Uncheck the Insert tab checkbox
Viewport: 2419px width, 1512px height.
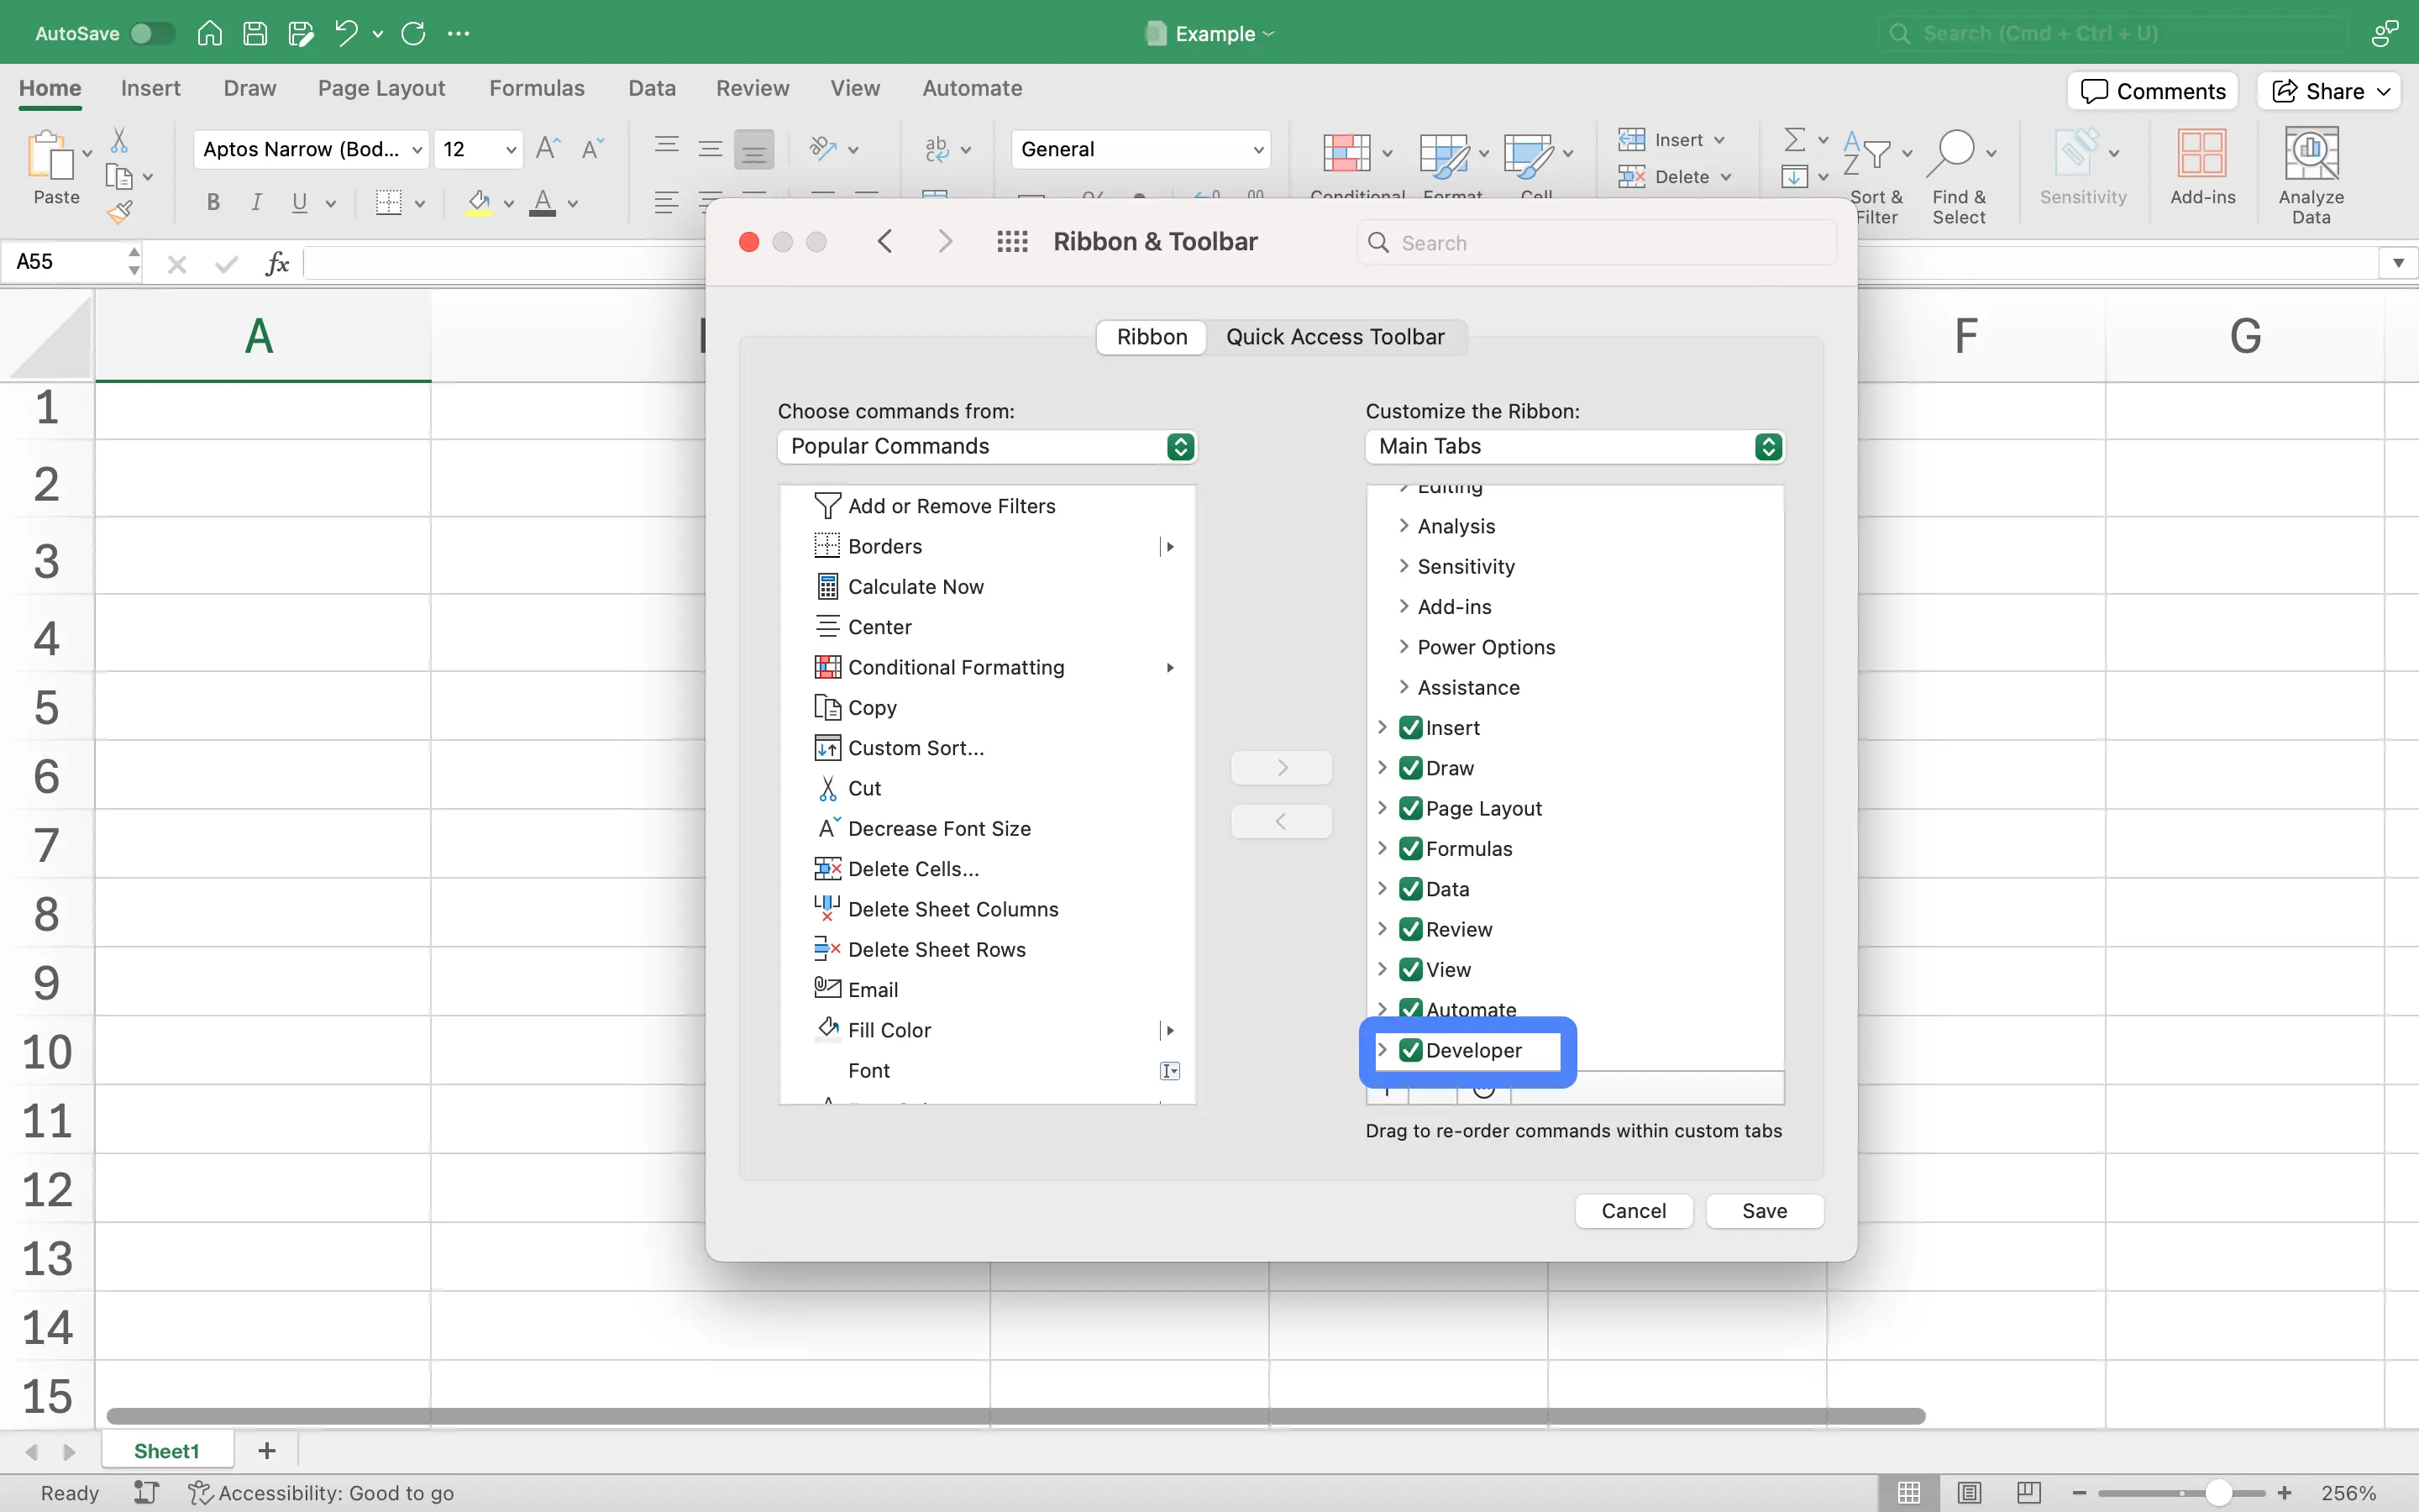click(1410, 728)
